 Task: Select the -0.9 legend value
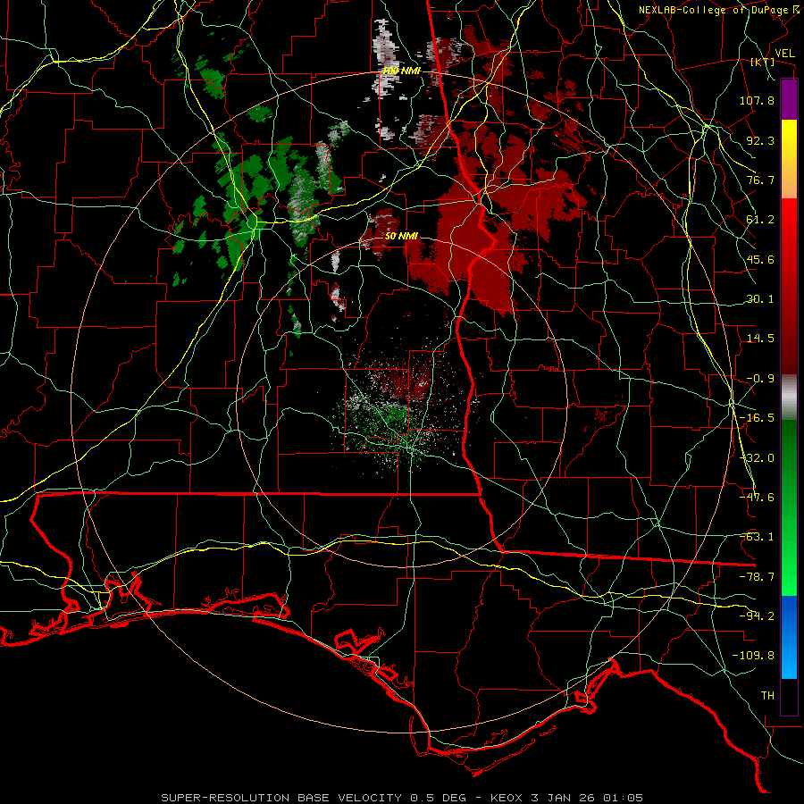click(760, 379)
